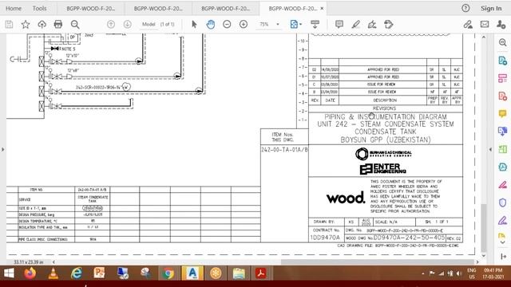Open the Help question mark menu
The image size is (511, 287).
(465, 9)
